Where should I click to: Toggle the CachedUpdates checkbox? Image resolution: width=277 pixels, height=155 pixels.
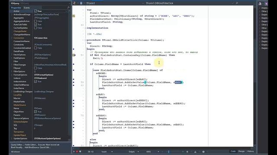pyautogui.click(x=35, y=28)
